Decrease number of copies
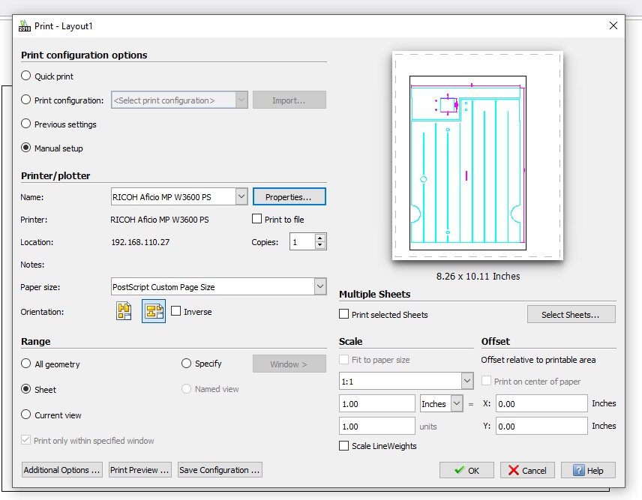Viewport: 642px width, 500px height. pos(320,245)
